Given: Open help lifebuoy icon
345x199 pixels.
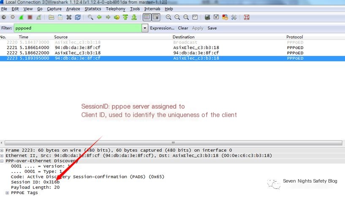Looking at the screenshot, I should [x=247, y=17].
